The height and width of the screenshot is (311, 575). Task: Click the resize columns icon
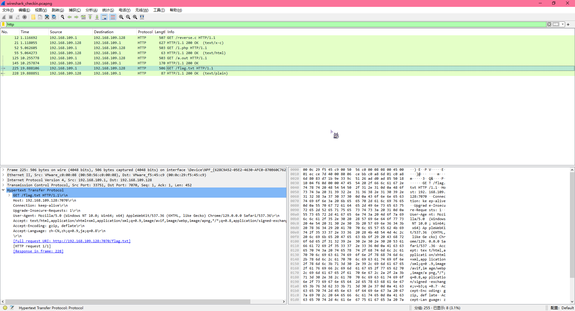142,17
